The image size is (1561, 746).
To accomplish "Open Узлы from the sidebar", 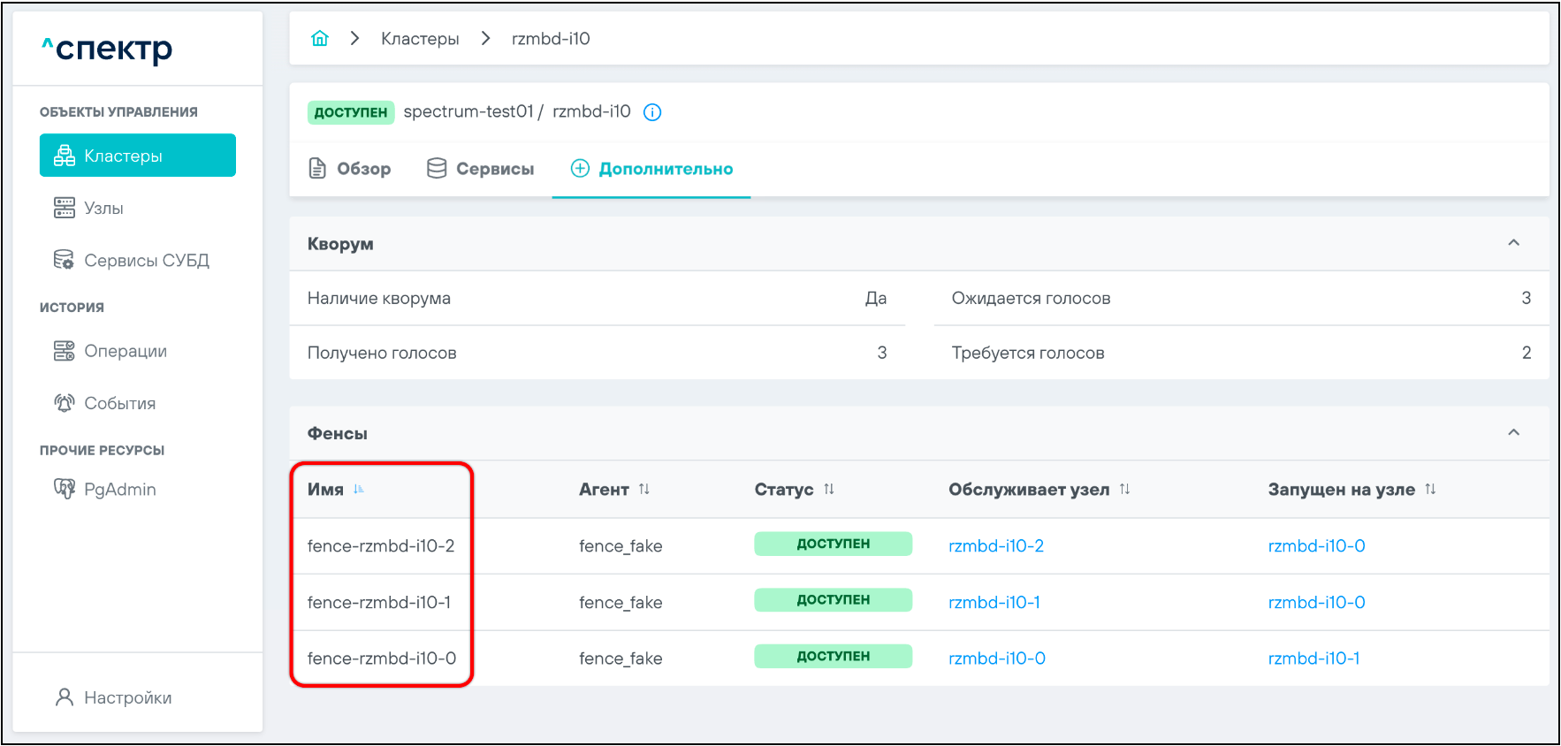I will pos(103,209).
